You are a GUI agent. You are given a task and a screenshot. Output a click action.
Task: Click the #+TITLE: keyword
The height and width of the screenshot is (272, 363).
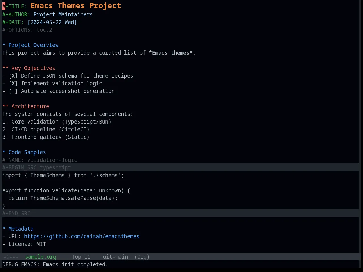pos(15,7)
